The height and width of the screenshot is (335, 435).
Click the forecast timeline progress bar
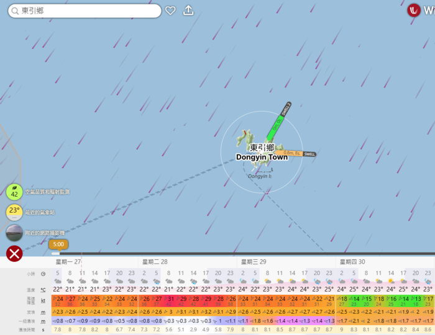[249, 253]
